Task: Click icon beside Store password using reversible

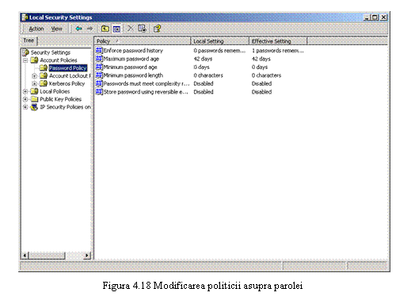Action: coord(99,91)
